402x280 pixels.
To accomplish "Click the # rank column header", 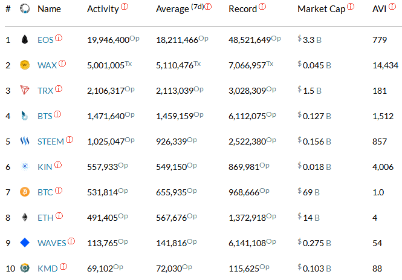I will pyautogui.click(x=8, y=9).
